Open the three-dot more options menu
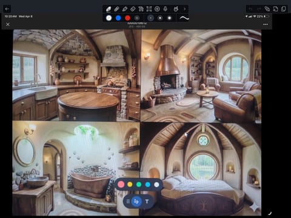 pyautogui.click(x=266, y=24)
